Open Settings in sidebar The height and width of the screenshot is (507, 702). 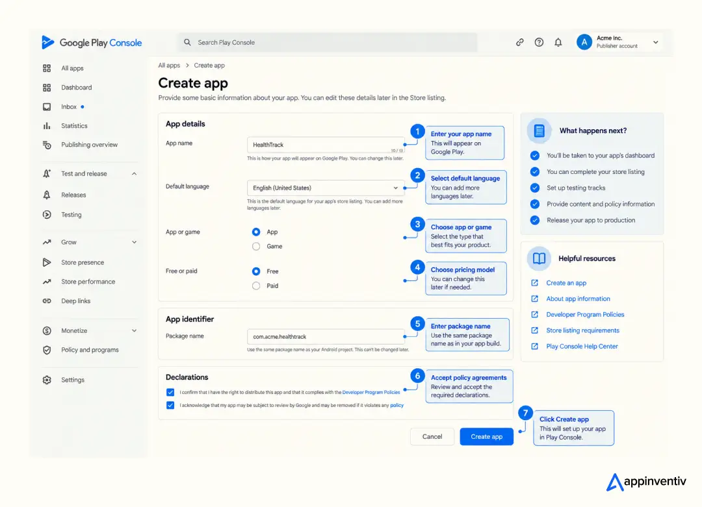point(73,380)
